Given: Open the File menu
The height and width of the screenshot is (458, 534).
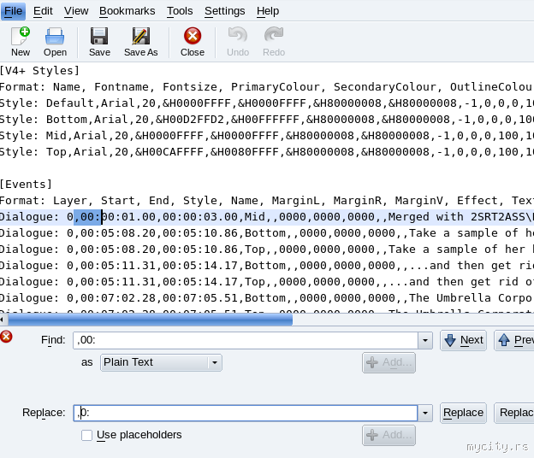Looking at the screenshot, I should coord(14,11).
